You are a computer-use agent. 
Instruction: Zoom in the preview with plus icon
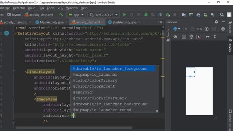pos(206,29)
